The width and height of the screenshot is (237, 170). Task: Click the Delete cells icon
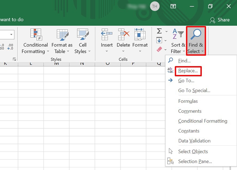point(123,35)
